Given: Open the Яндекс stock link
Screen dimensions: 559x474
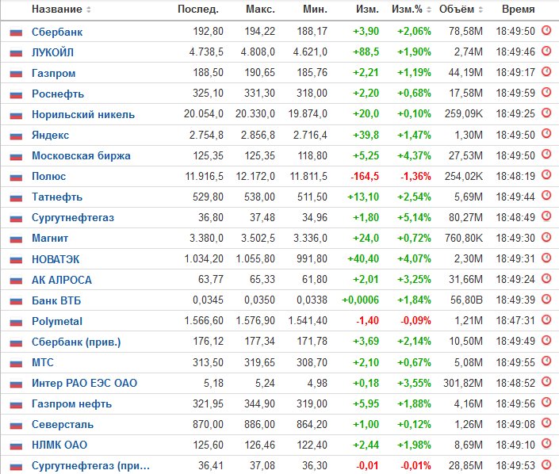Looking at the screenshot, I should pyautogui.click(x=50, y=136).
